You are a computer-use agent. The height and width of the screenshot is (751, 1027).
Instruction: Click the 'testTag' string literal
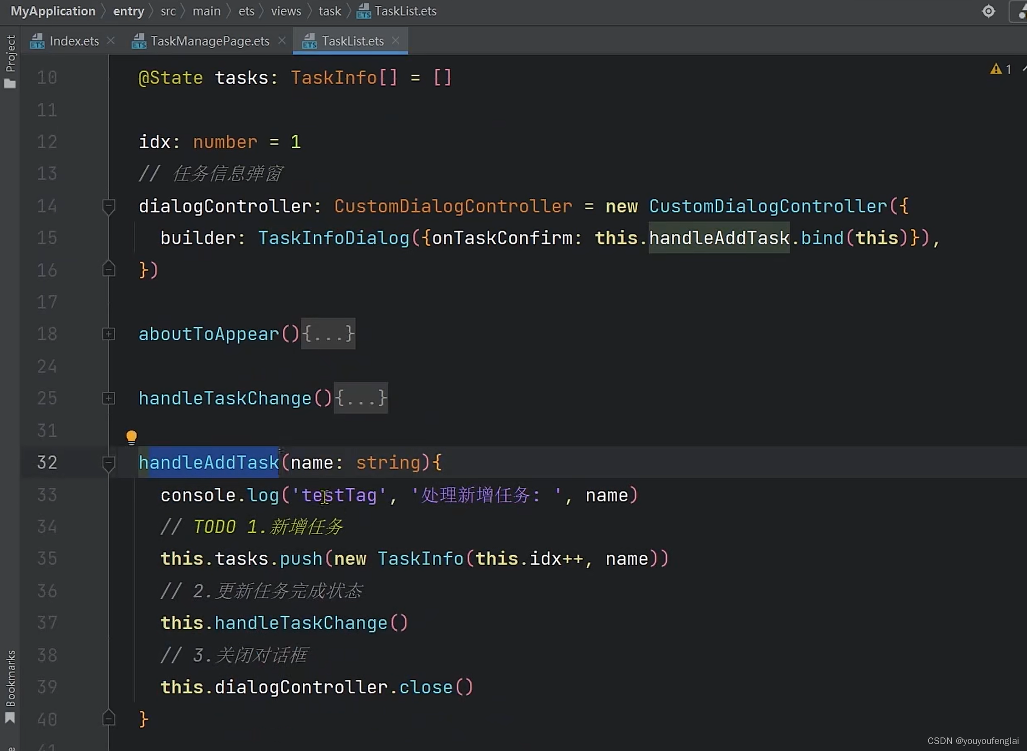click(x=339, y=495)
